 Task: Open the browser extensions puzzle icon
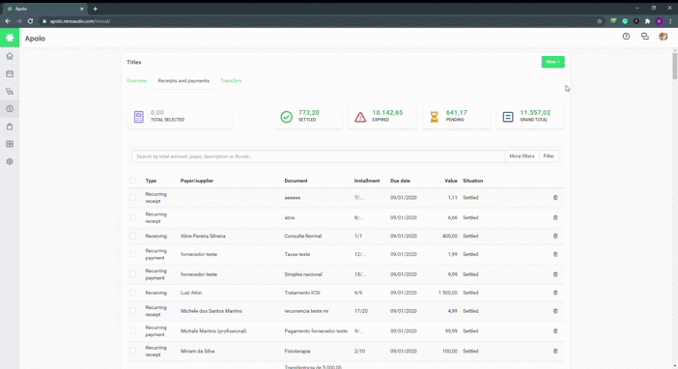(647, 21)
